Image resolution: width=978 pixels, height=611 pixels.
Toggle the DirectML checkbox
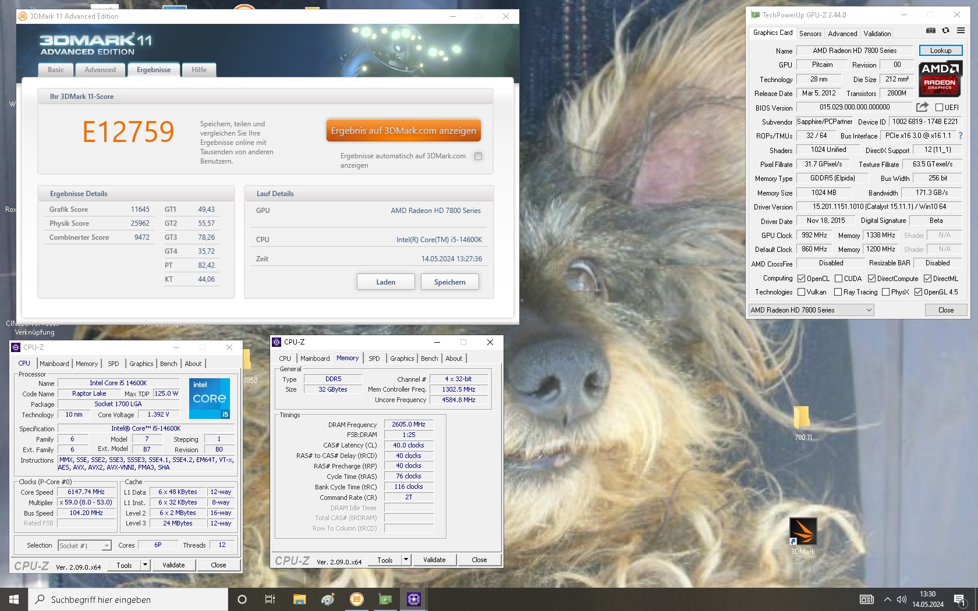click(927, 279)
